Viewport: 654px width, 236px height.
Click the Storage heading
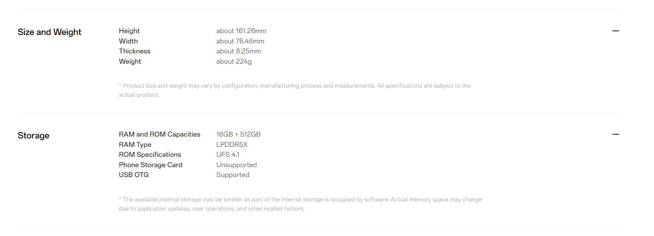click(33, 135)
